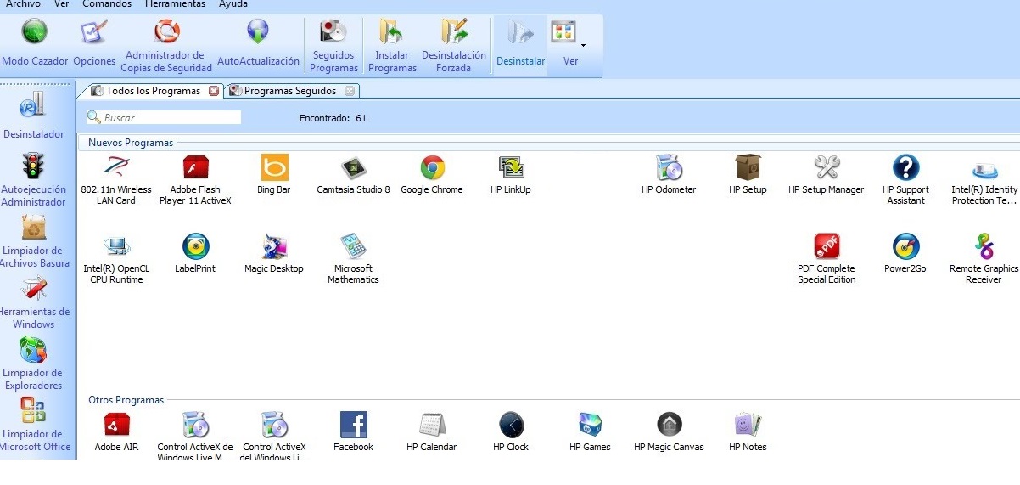Select HP Odometer program icon

[x=669, y=175]
